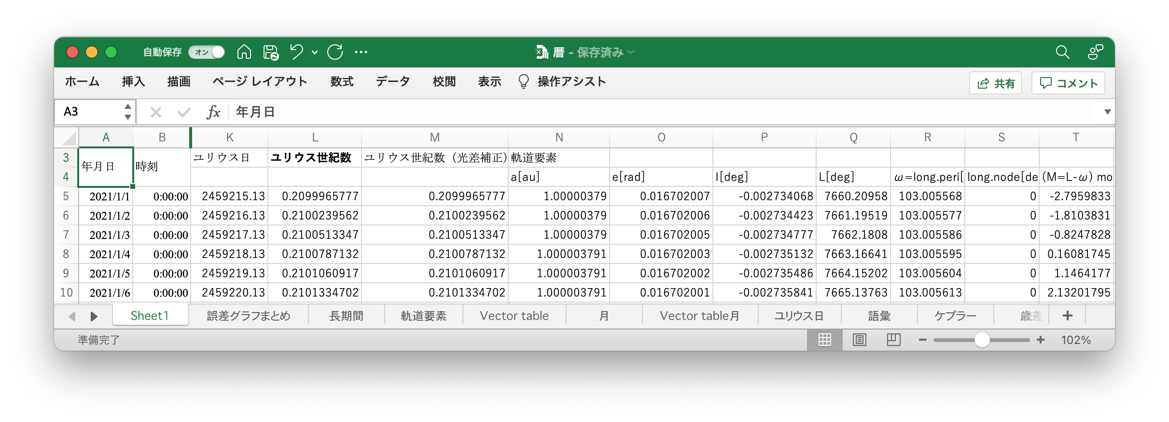The height and width of the screenshot is (422, 1169).
Task: Click the select-all corner triangle
Action: coord(69,138)
